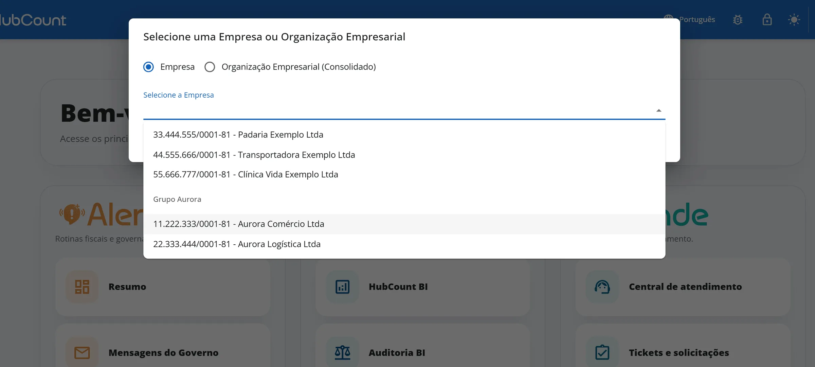Select Aurora Comércio Ltda company

point(404,224)
